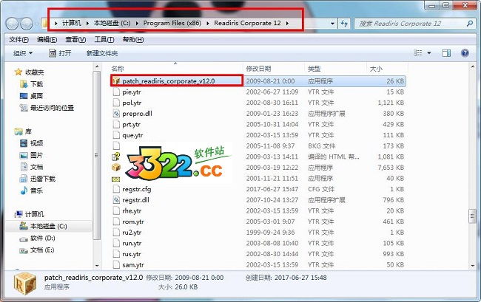Click the 文档 (E:) drive icon

click(24, 250)
